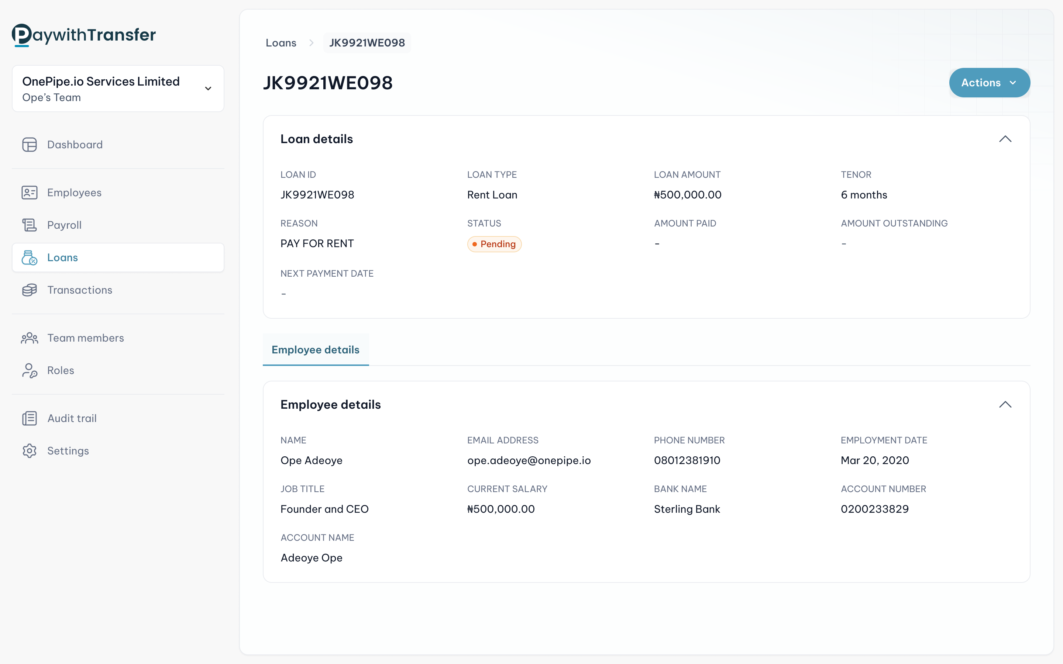Click the ope.adeoye@onepipe.io email address
Image resolution: width=1063 pixels, height=664 pixels.
(529, 460)
